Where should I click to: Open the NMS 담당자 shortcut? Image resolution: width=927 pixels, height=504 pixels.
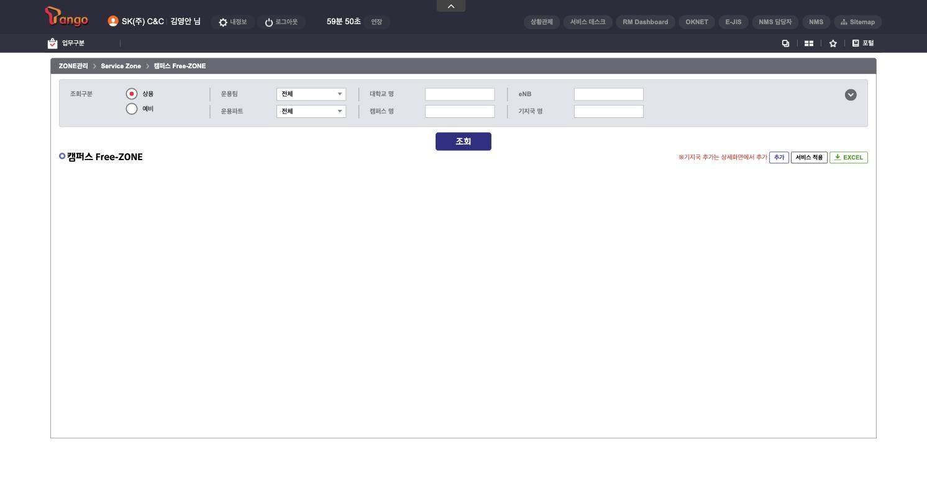(x=775, y=22)
